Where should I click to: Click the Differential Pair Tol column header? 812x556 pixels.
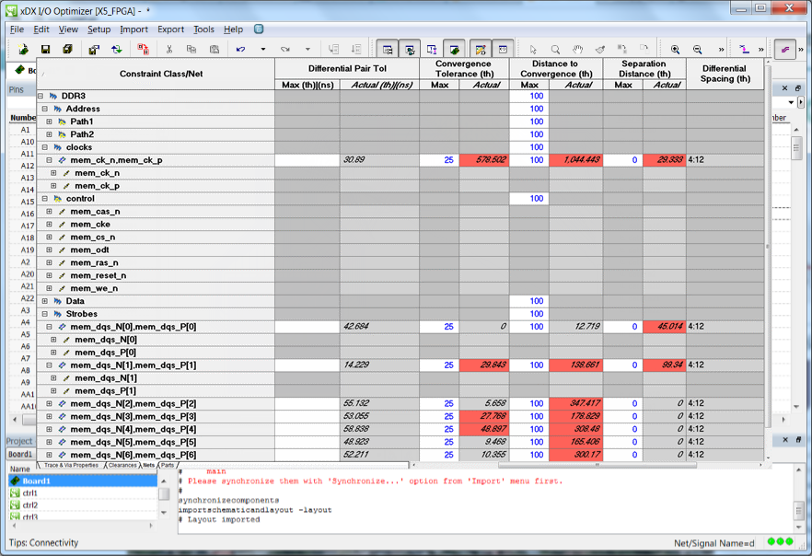tap(347, 69)
